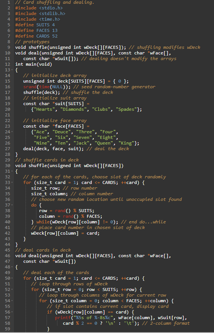
Task: Click the 'shuffle(deck);' statement
Action: click(42, 92)
